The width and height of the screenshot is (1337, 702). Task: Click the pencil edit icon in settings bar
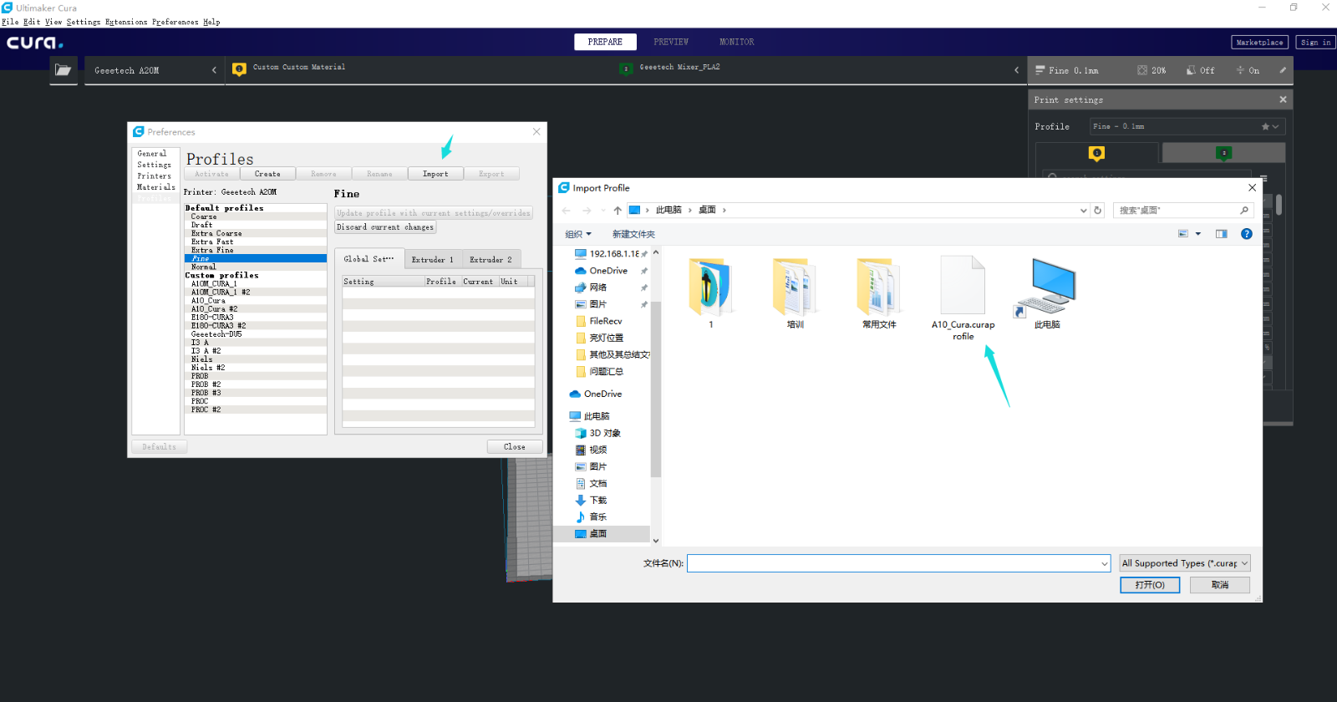1282,70
